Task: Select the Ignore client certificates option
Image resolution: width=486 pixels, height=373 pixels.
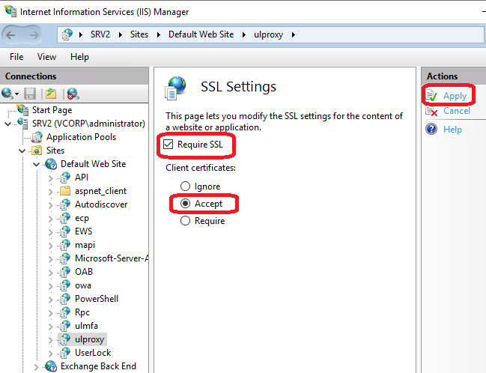Action: pos(183,186)
